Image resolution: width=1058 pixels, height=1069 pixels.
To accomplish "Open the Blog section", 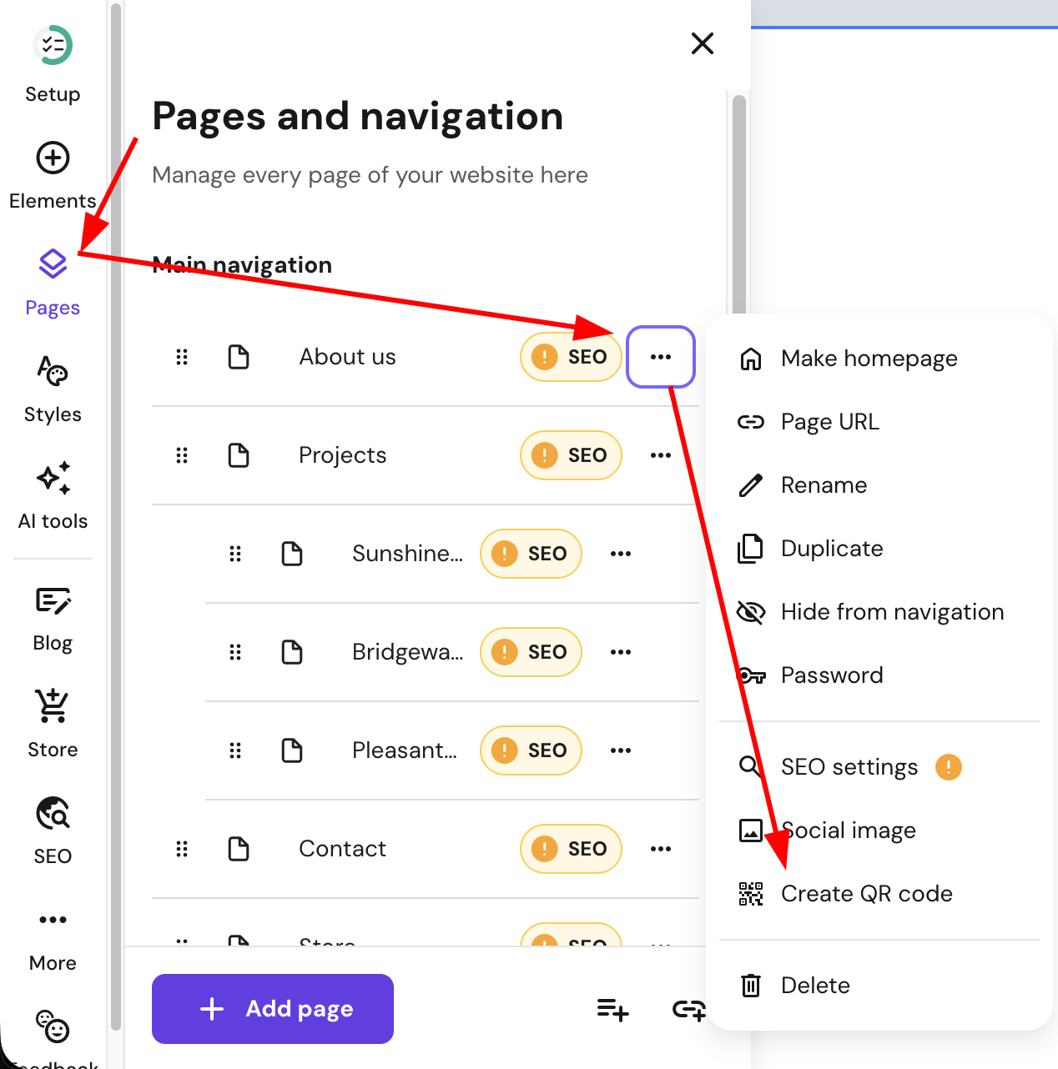I will (x=53, y=600).
